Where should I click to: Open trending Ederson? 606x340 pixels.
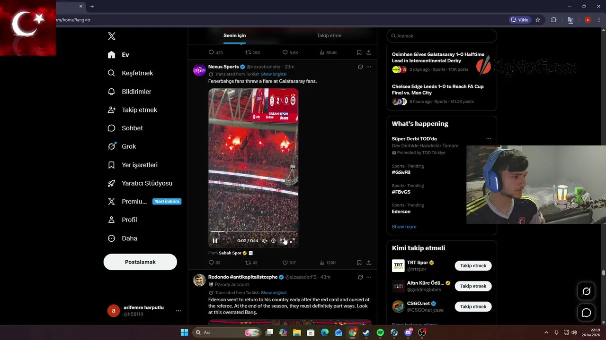point(401,212)
